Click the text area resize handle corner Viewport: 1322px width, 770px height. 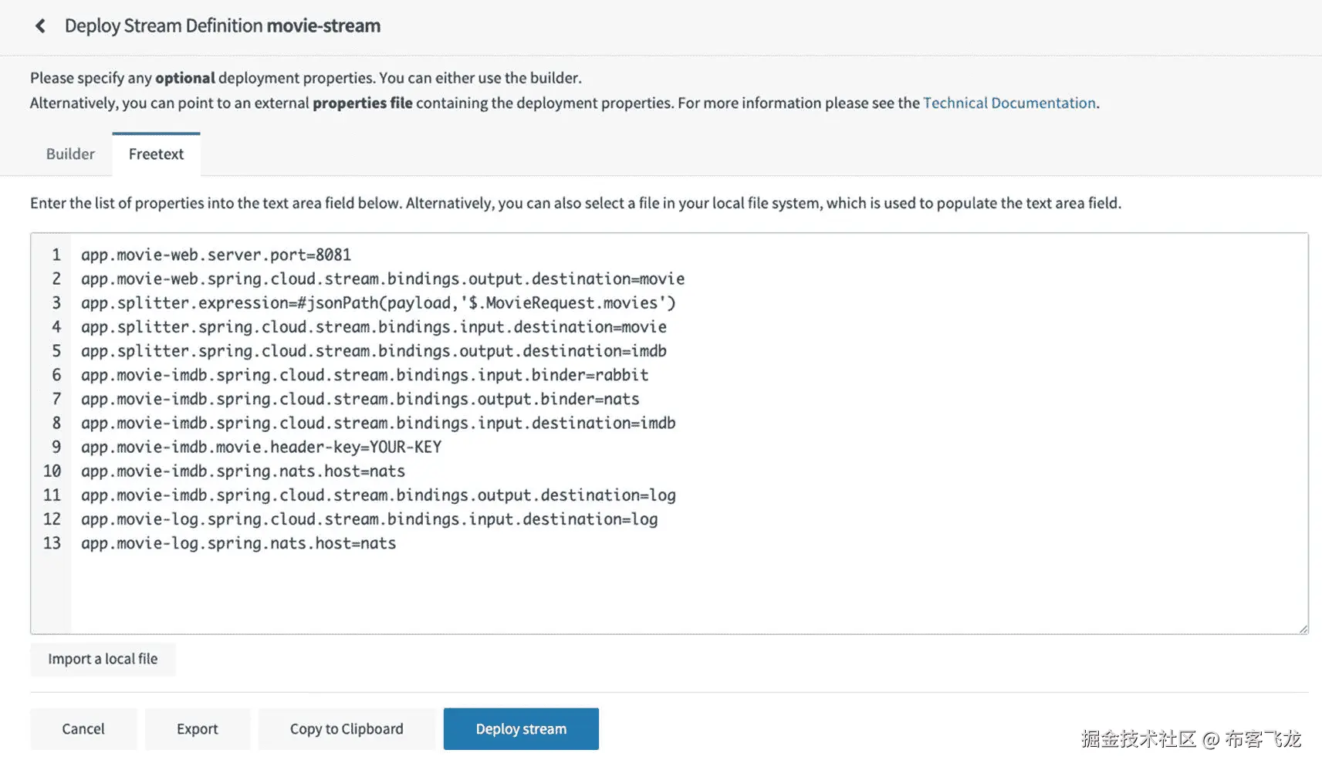(x=1303, y=629)
